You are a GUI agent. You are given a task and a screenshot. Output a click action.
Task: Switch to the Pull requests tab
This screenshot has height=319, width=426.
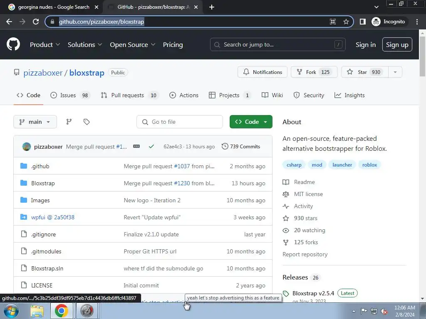130,95
